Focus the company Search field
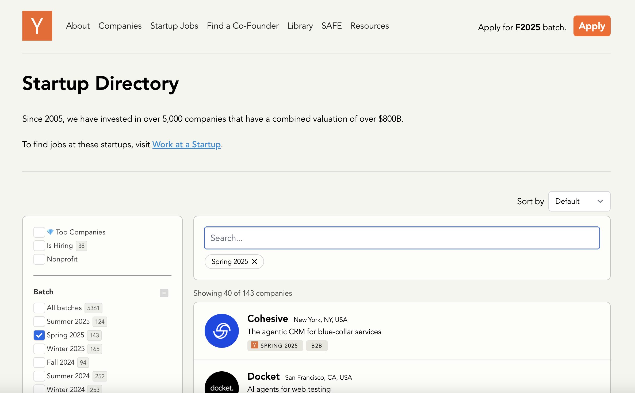 (x=402, y=238)
